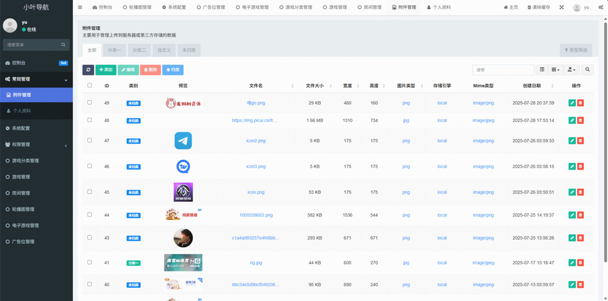Open the column grid dropdown

tap(555, 70)
